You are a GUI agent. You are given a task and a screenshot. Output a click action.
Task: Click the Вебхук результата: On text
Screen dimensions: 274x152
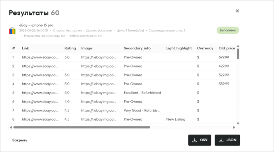point(86,36)
